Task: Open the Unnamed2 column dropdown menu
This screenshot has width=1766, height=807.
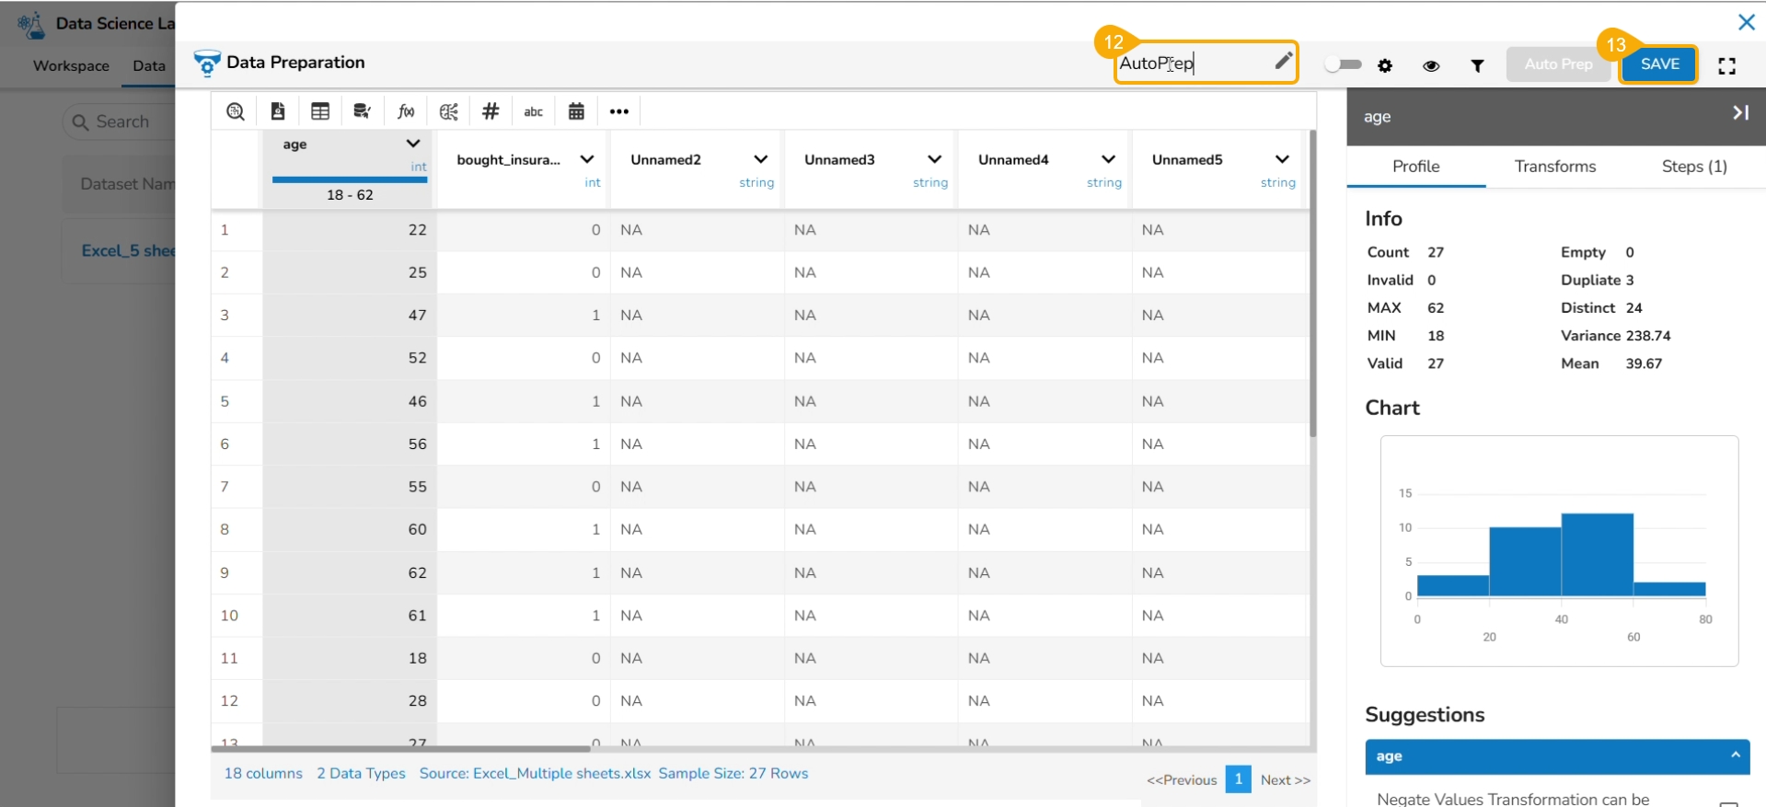Action: pos(760,159)
